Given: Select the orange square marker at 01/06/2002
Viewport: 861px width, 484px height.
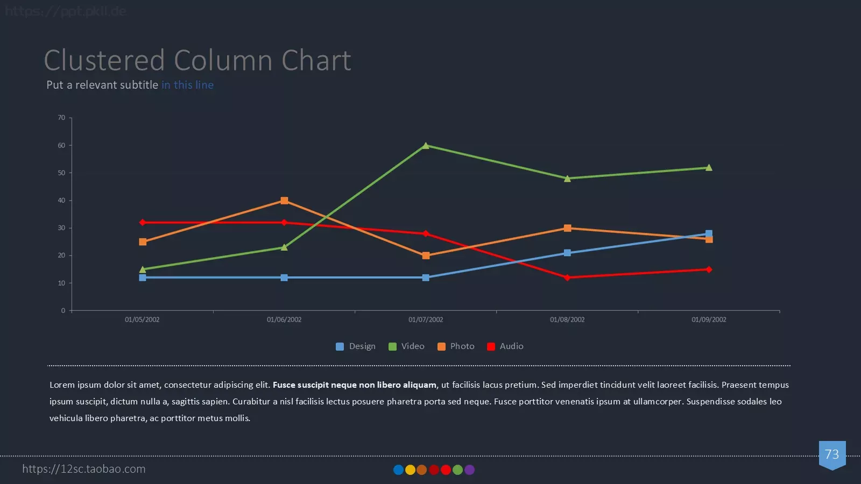Looking at the screenshot, I should (284, 201).
